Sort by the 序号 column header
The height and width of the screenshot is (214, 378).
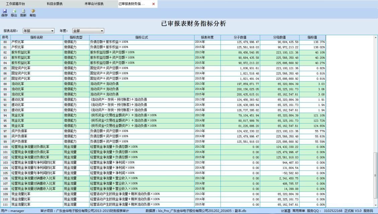[5, 37]
